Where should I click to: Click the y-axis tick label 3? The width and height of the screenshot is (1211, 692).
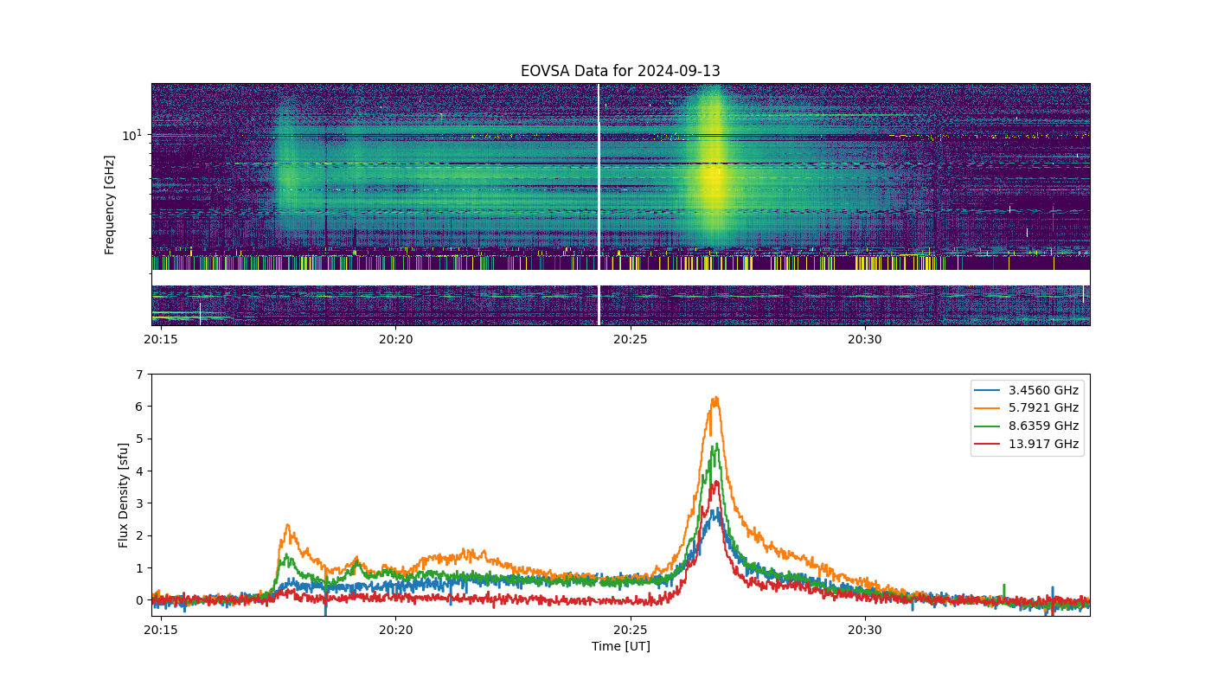point(139,503)
